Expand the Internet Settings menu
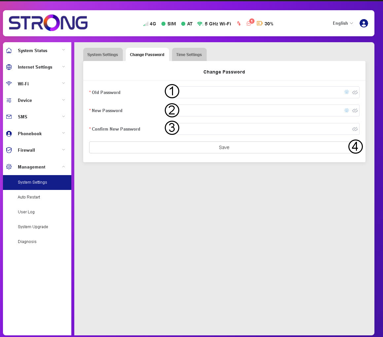 point(35,67)
